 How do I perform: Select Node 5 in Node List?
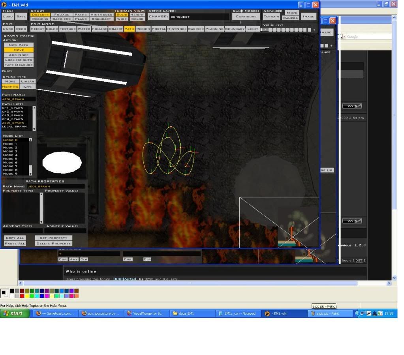coord(10,159)
